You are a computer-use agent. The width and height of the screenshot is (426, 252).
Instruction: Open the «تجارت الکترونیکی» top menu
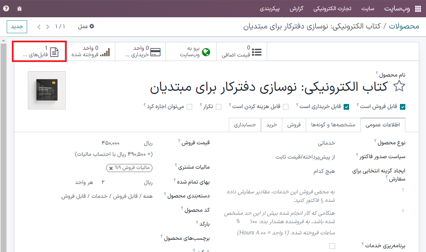point(332,9)
